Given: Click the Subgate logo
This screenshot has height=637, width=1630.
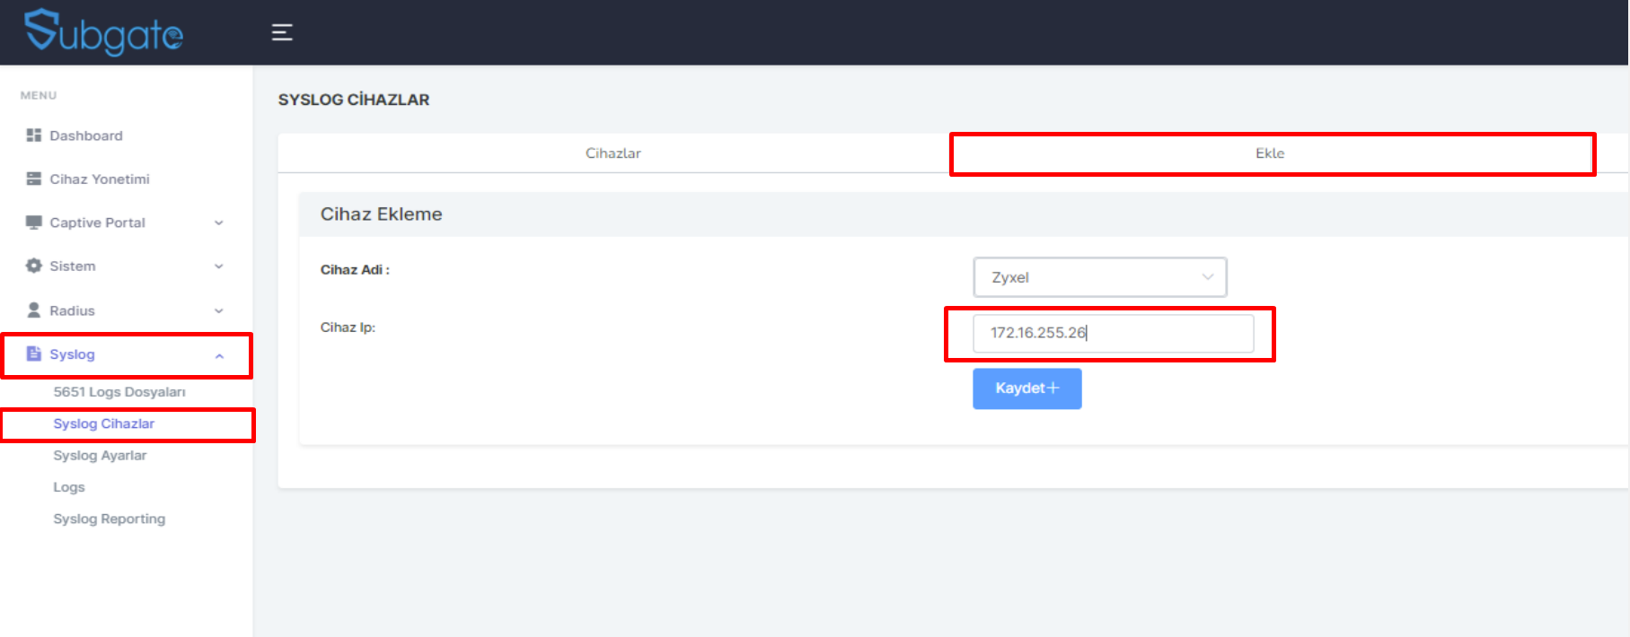Looking at the screenshot, I should [x=103, y=32].
